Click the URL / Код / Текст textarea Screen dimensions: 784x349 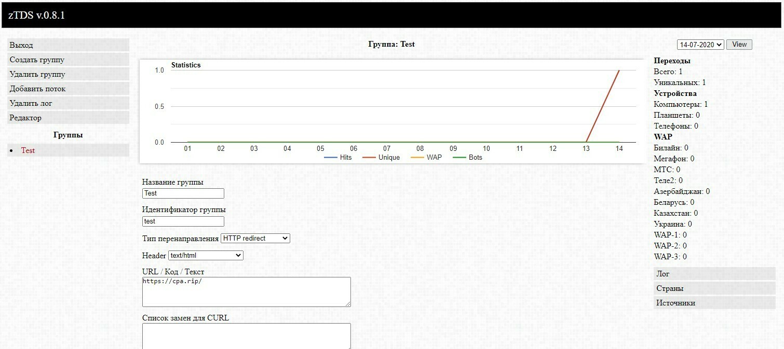coord(247,292)
